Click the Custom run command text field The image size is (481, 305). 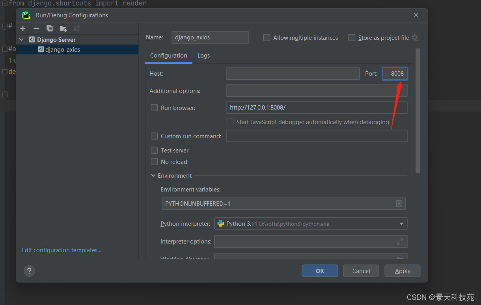coord(317,136)
